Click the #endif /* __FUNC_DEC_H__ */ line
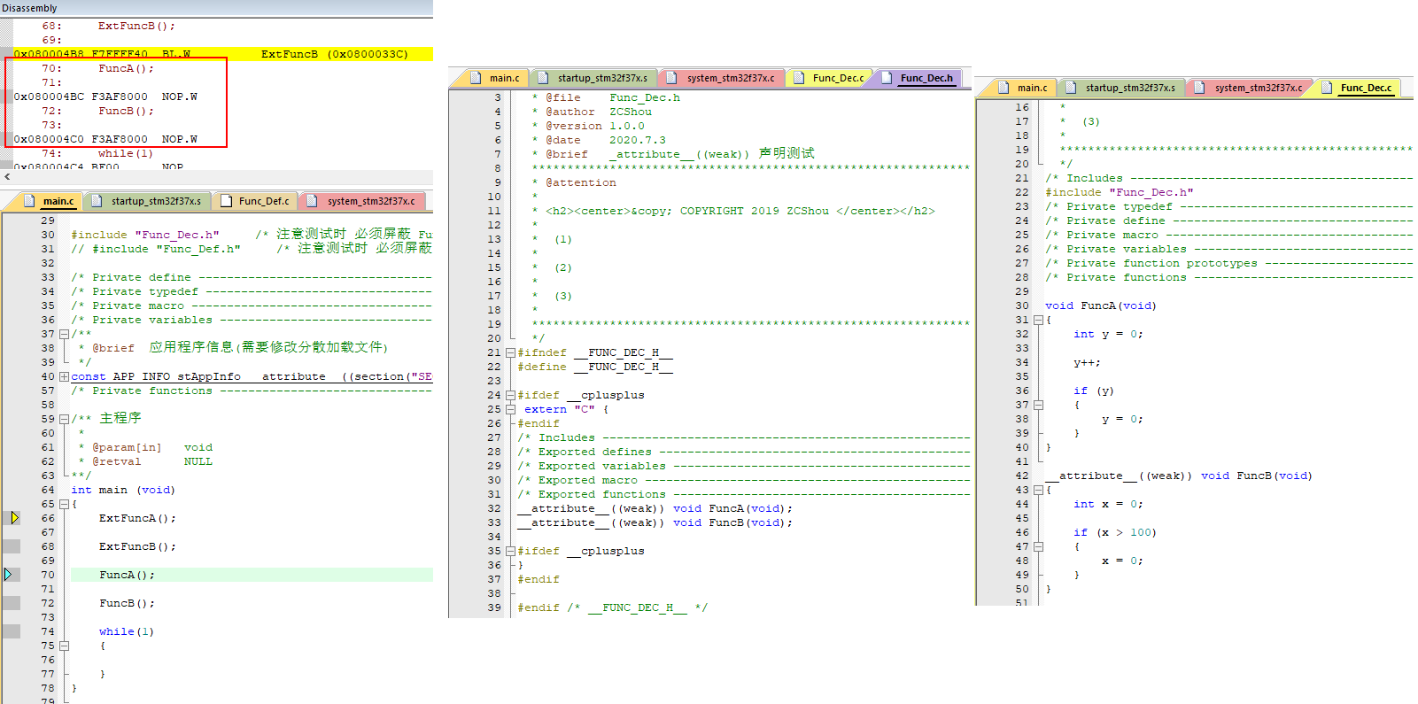 coord(612,607)
